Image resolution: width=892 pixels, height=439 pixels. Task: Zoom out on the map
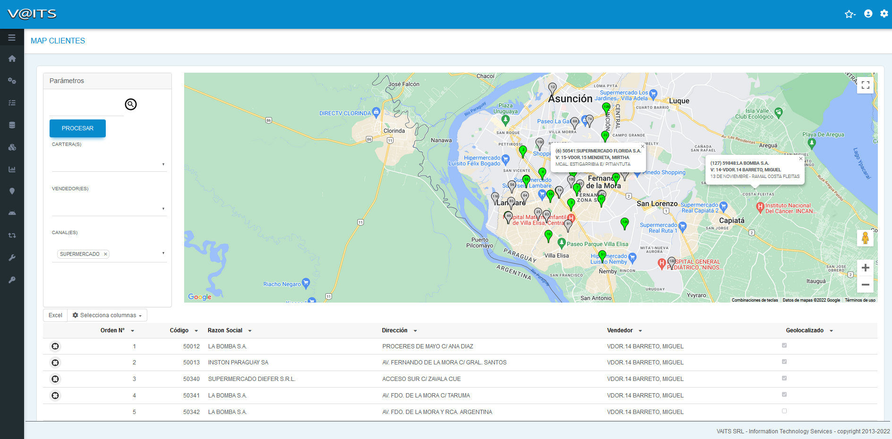coord(865,285)
